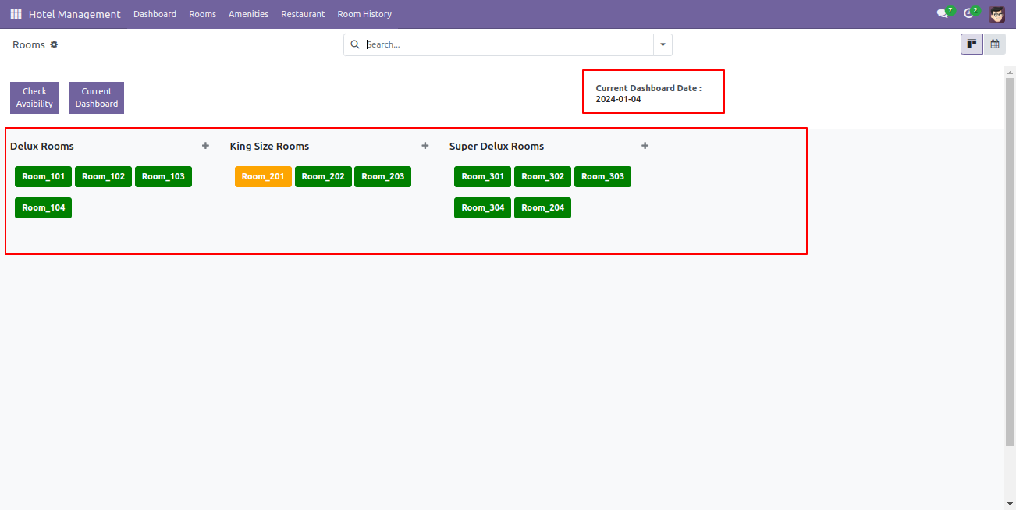Image resolution: width=1016 pixels, height=510 pixels.
Task: Toggle the search options dropdown arrow
Action: pyautogui.click(x=663, y=44)
